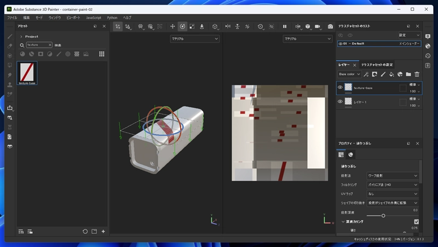The height and width of the screenshot is (247, 438).
Task: Pause rendering with the pause icon
Action: (x=285, y=26)
